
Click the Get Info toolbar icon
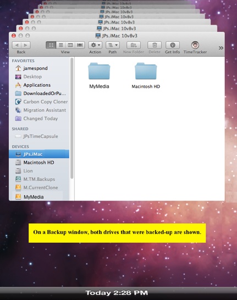(173, 45)
